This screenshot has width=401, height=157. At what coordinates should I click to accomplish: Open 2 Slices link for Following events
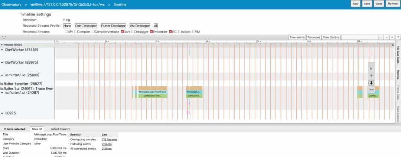107,144
